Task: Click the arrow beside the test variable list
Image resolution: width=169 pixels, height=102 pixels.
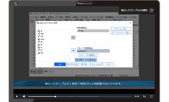Action: click(73, 38)
